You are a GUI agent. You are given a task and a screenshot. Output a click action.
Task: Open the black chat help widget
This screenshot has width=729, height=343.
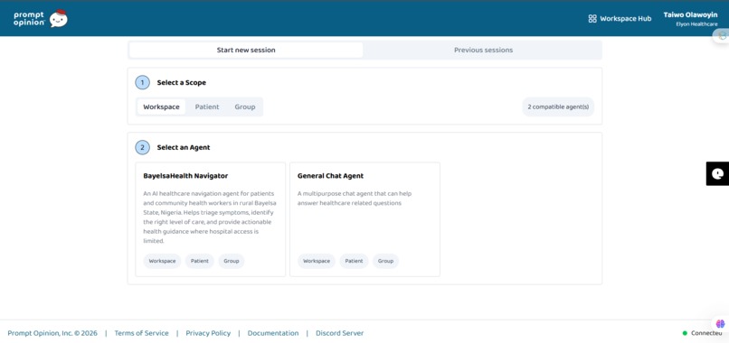(x=717, y=174)
